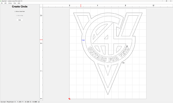Click the left ruler label 4

click(x=41, y=71)
